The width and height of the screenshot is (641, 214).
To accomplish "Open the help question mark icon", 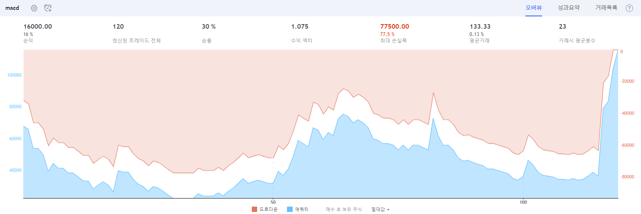I will (629, 8).
